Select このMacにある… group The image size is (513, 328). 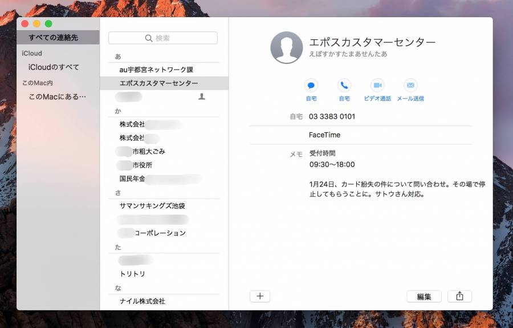click(x=58, y=96)
